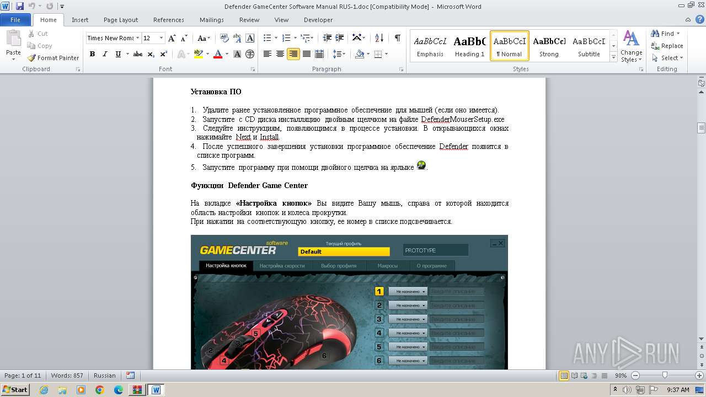Open the font name dropdown
Image resolution: width=706 pixels, height=397 pixels.
(137, 38)
